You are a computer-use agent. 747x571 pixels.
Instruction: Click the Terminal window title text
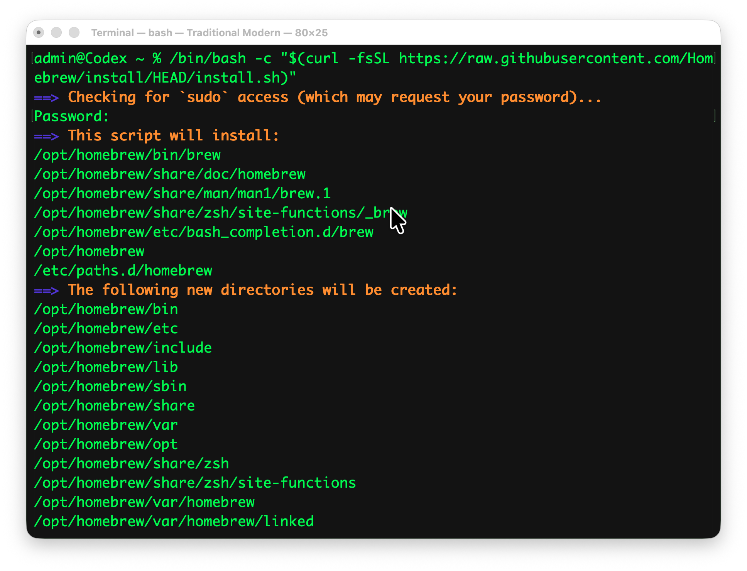(209, 33)
